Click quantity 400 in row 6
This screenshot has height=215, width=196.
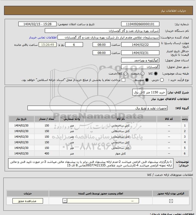tap(47, 154)
